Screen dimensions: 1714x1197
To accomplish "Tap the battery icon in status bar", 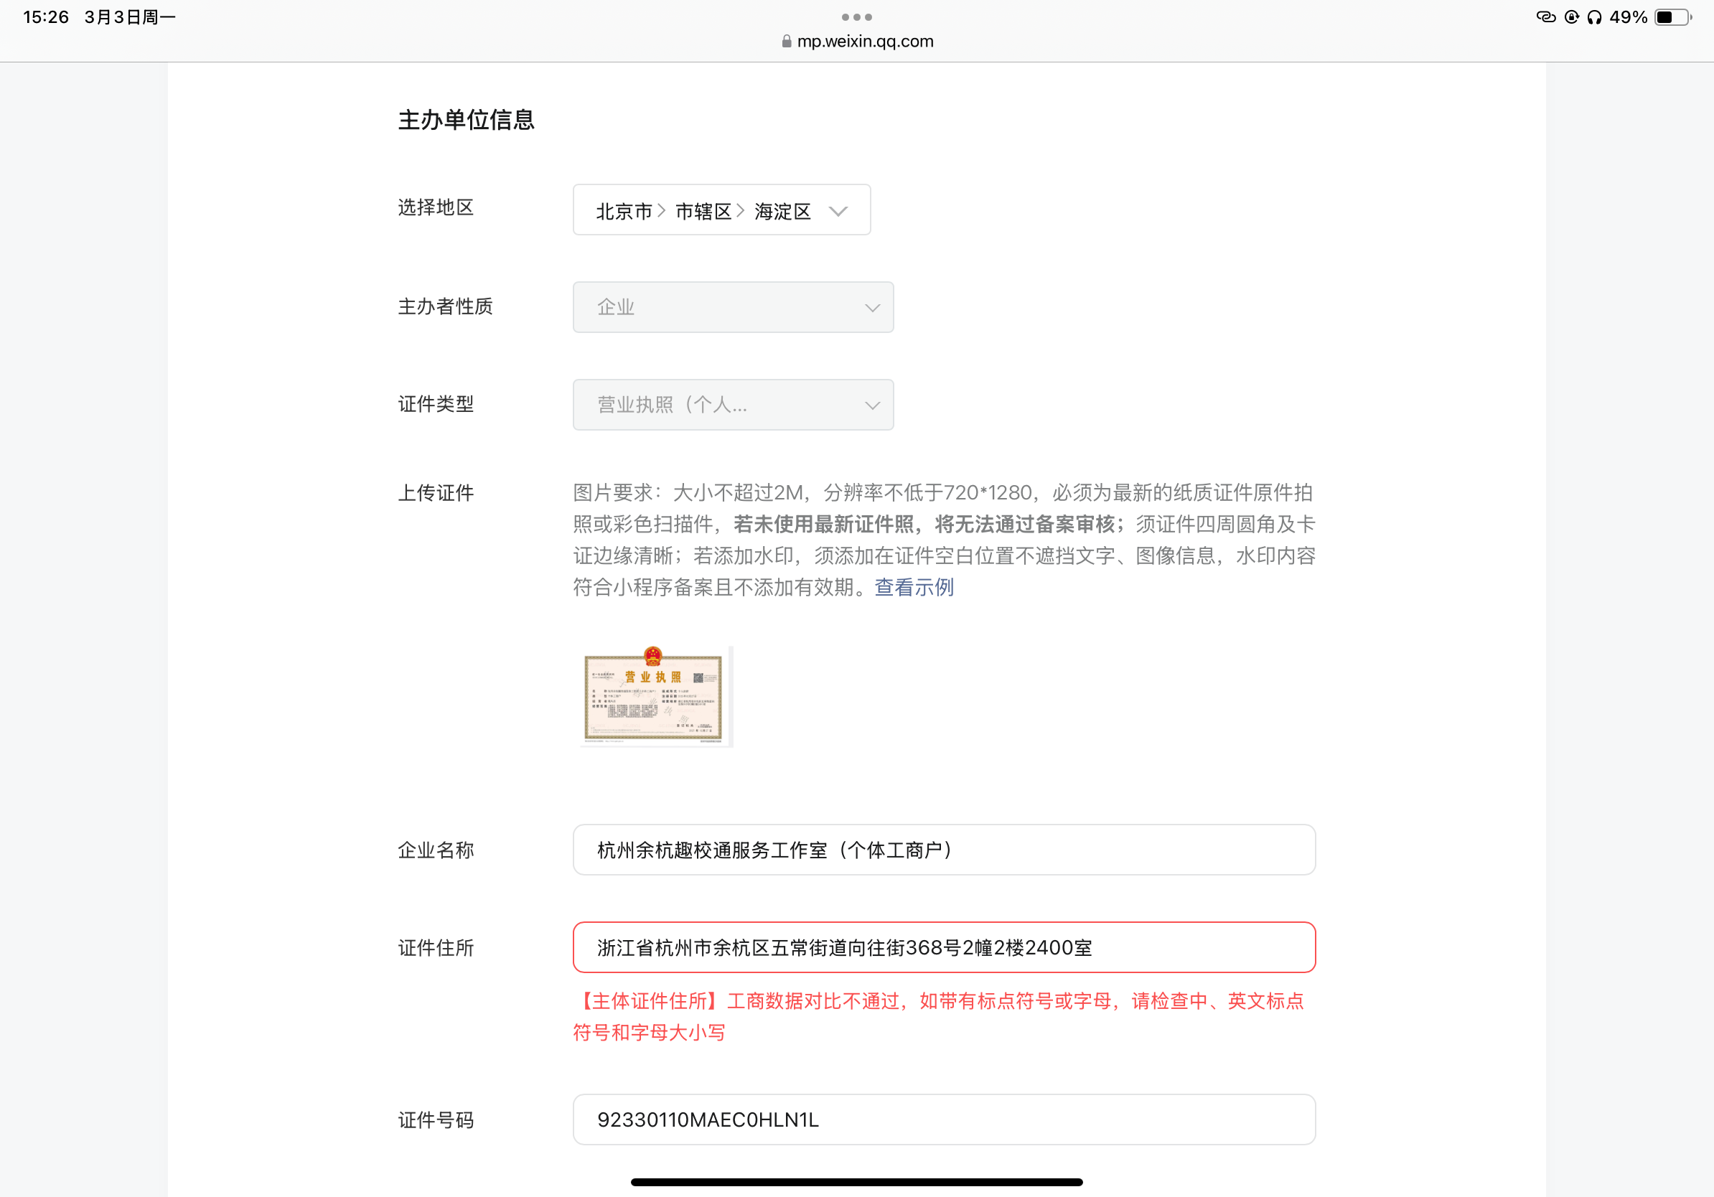I will point(1672,17).
